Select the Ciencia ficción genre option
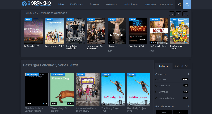212x114 pixels. (156, 98)
